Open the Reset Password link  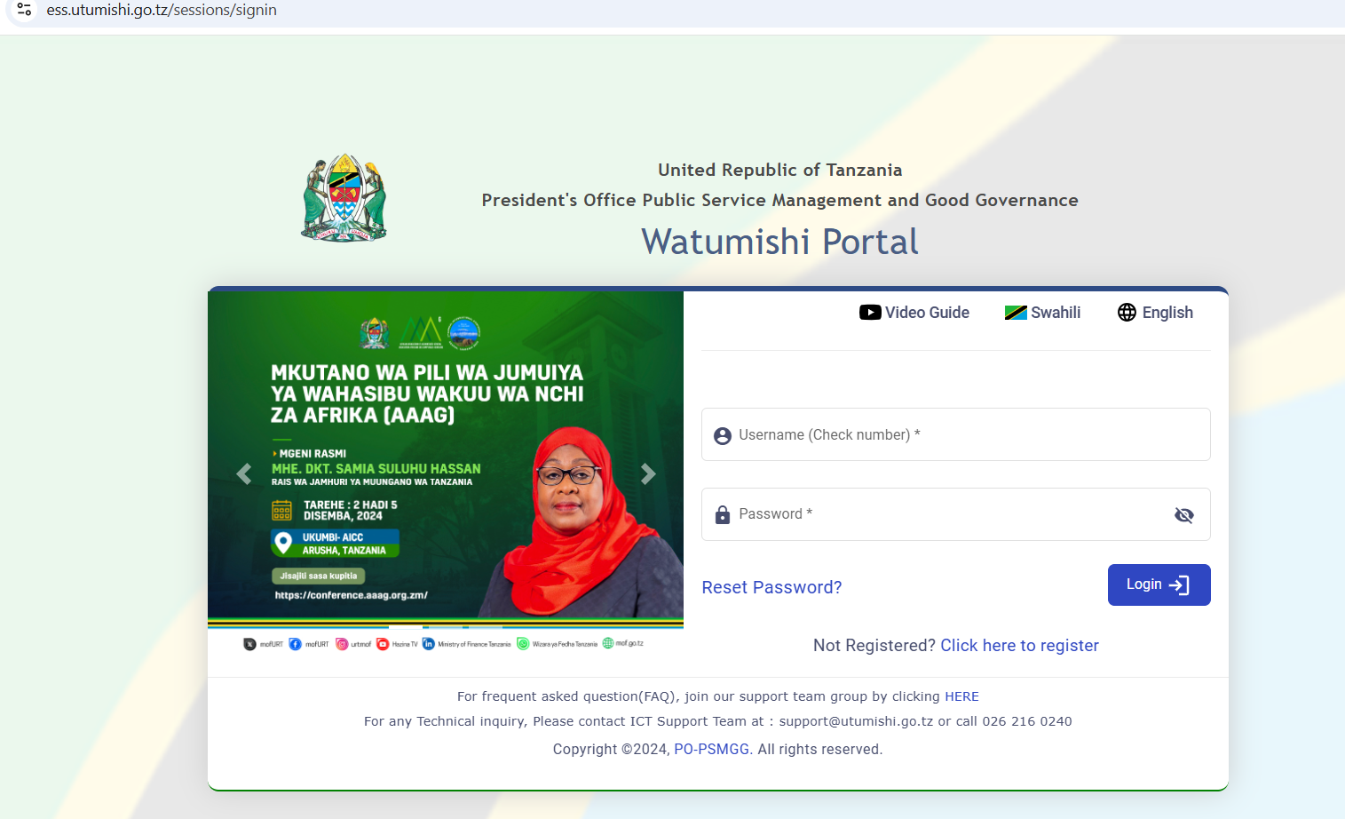(x=771, y=587)
